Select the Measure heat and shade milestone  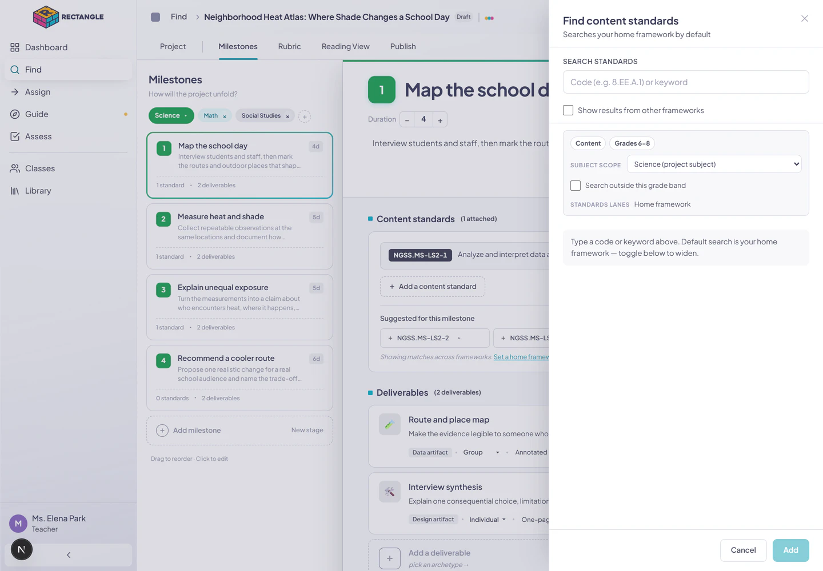point(239,236)
